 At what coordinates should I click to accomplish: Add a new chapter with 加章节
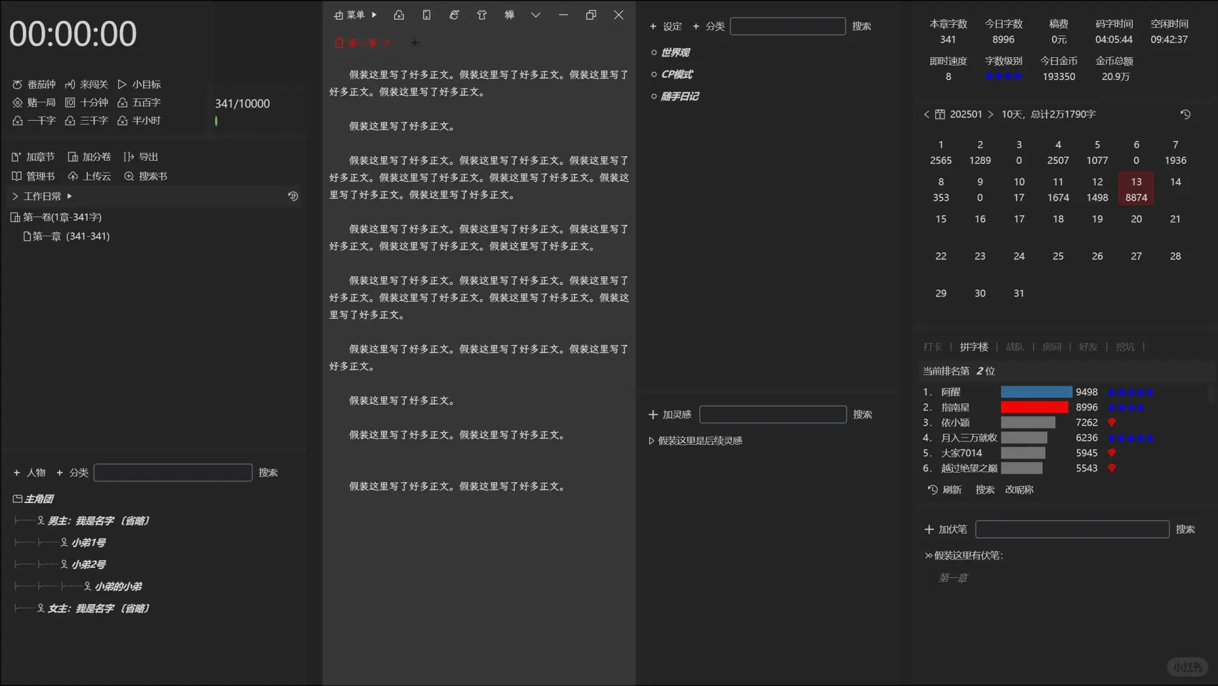[x=33, y=157]
